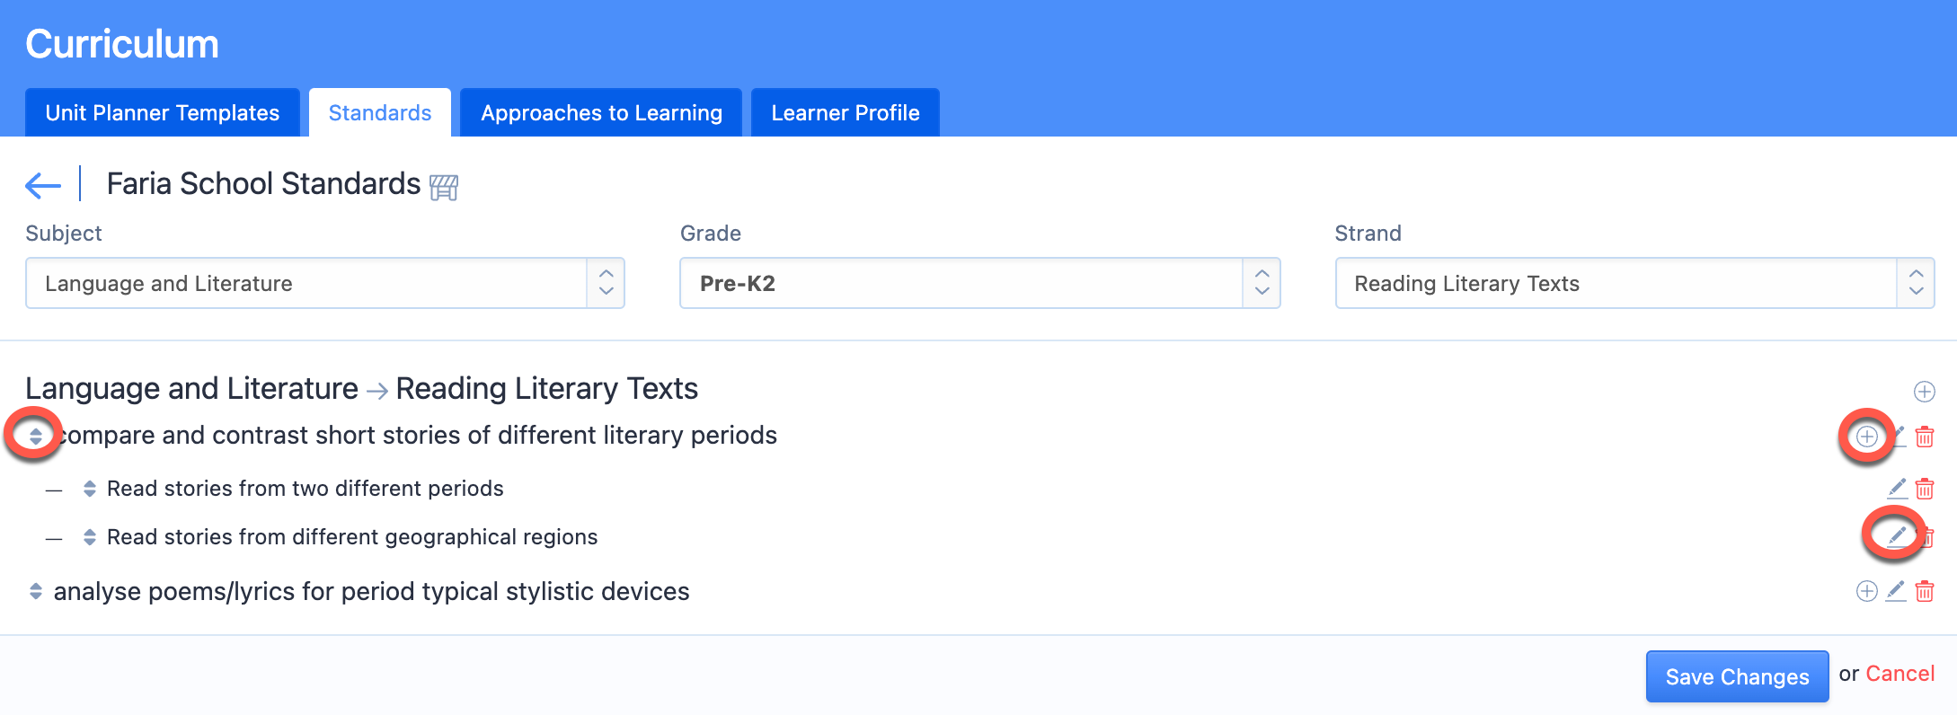Click the marketplace icon after Faria School Standards

tap(444, 187)
